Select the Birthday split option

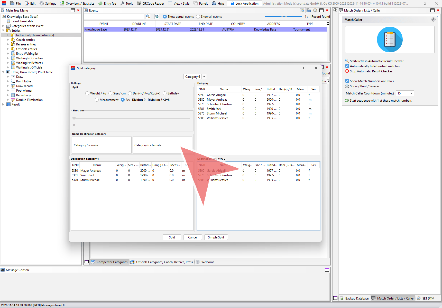tap(165, 93)
